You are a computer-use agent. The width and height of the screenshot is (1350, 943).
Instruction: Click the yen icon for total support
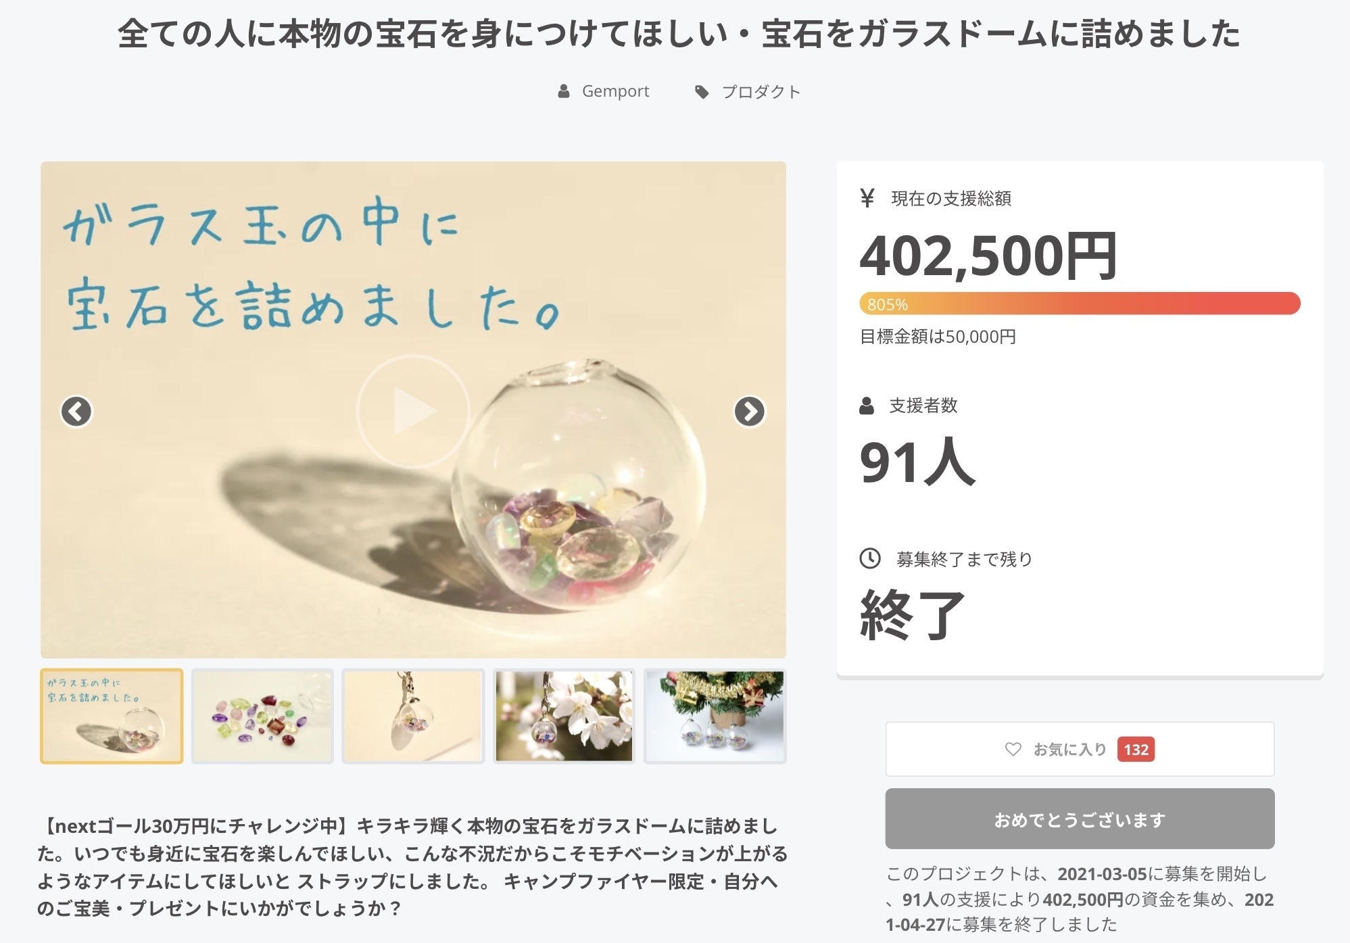click(x=867, y=198)
